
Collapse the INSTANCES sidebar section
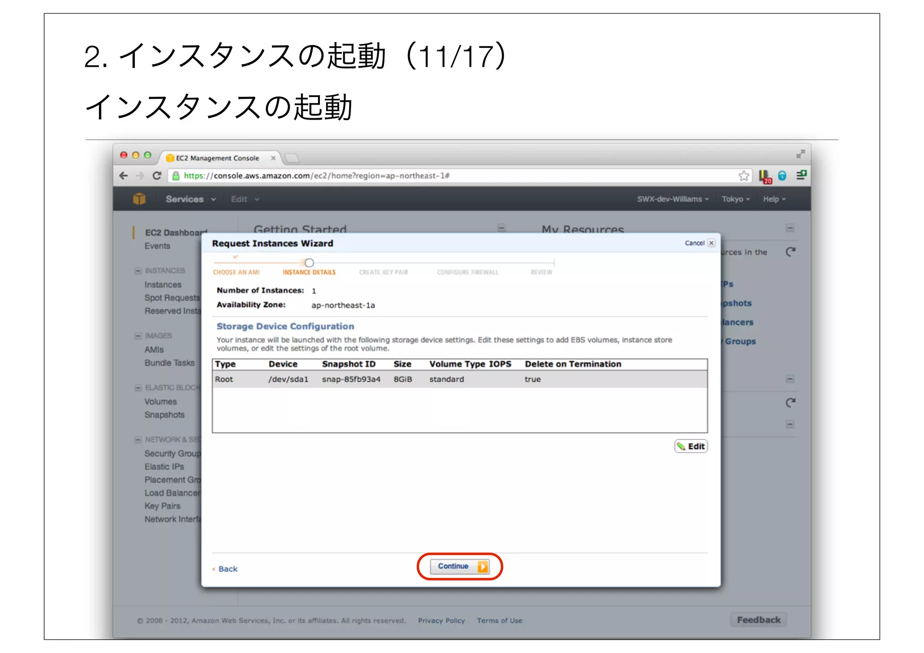tap(138, 271)
